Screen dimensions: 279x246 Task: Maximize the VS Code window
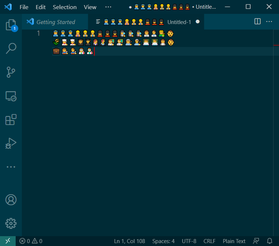tap(248, 7)
